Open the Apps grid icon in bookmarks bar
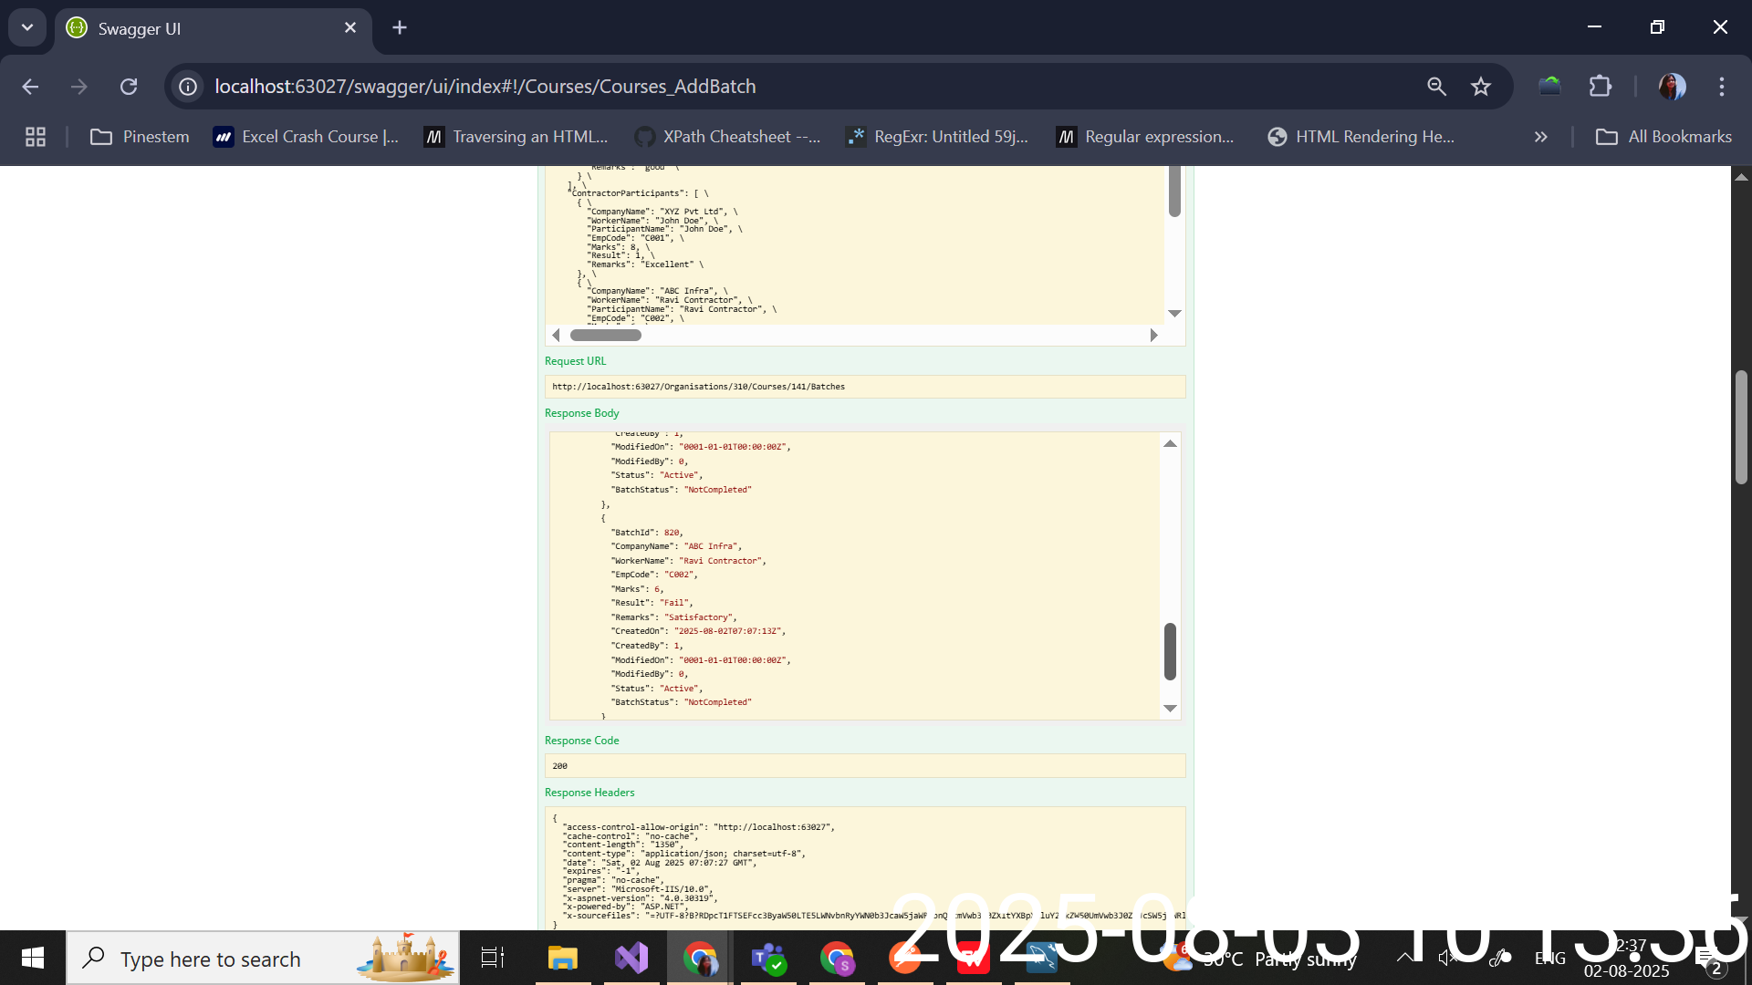This screenshot has width=1752, height=985. [36, 137]
